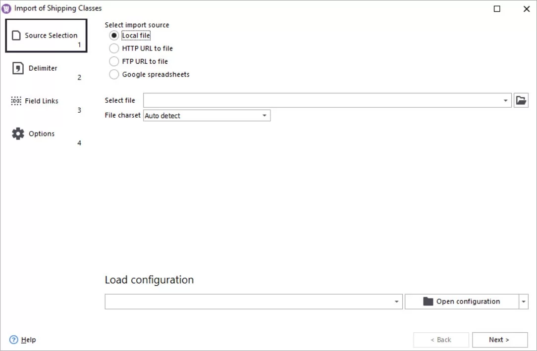Click the Field Links grid icon
The image size is (537, 351).
[x=15, y=100]
